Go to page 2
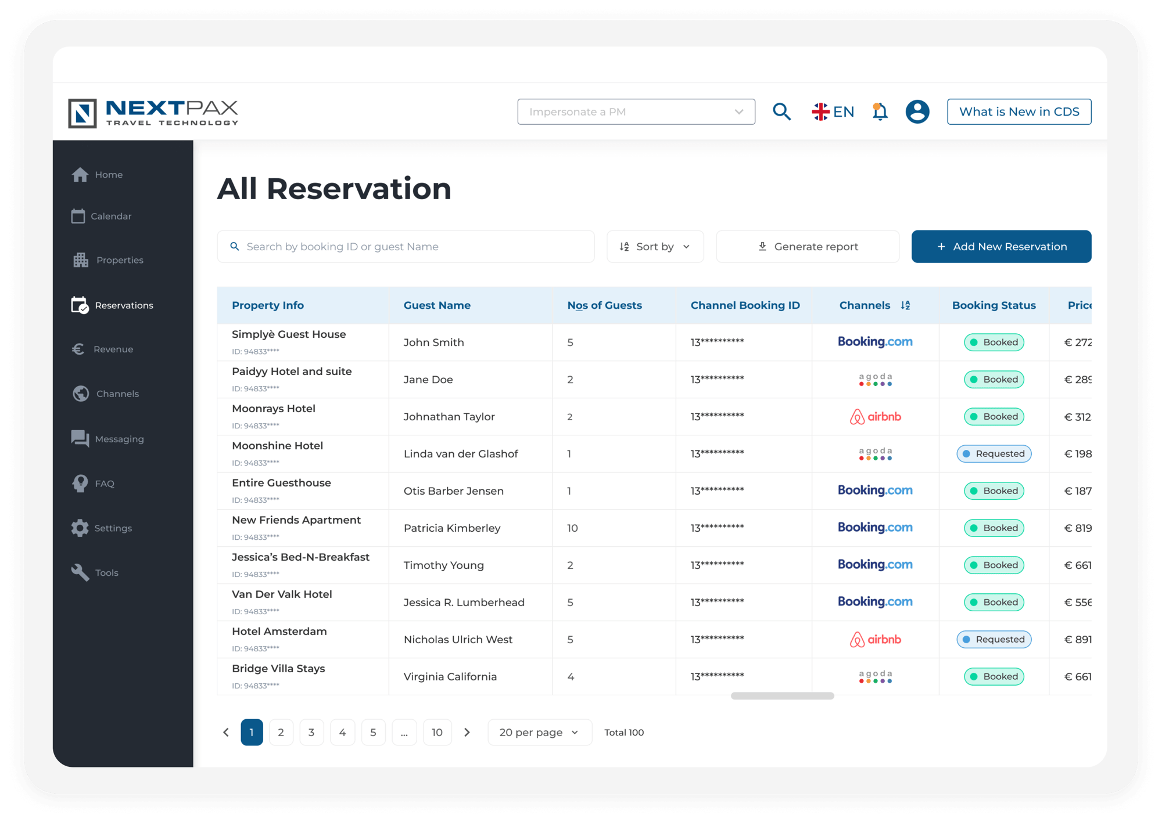Viewport: 1162px width, 822px height. 281,733
